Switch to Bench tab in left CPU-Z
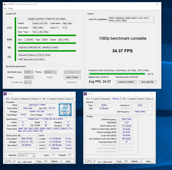 coord(61,99)
